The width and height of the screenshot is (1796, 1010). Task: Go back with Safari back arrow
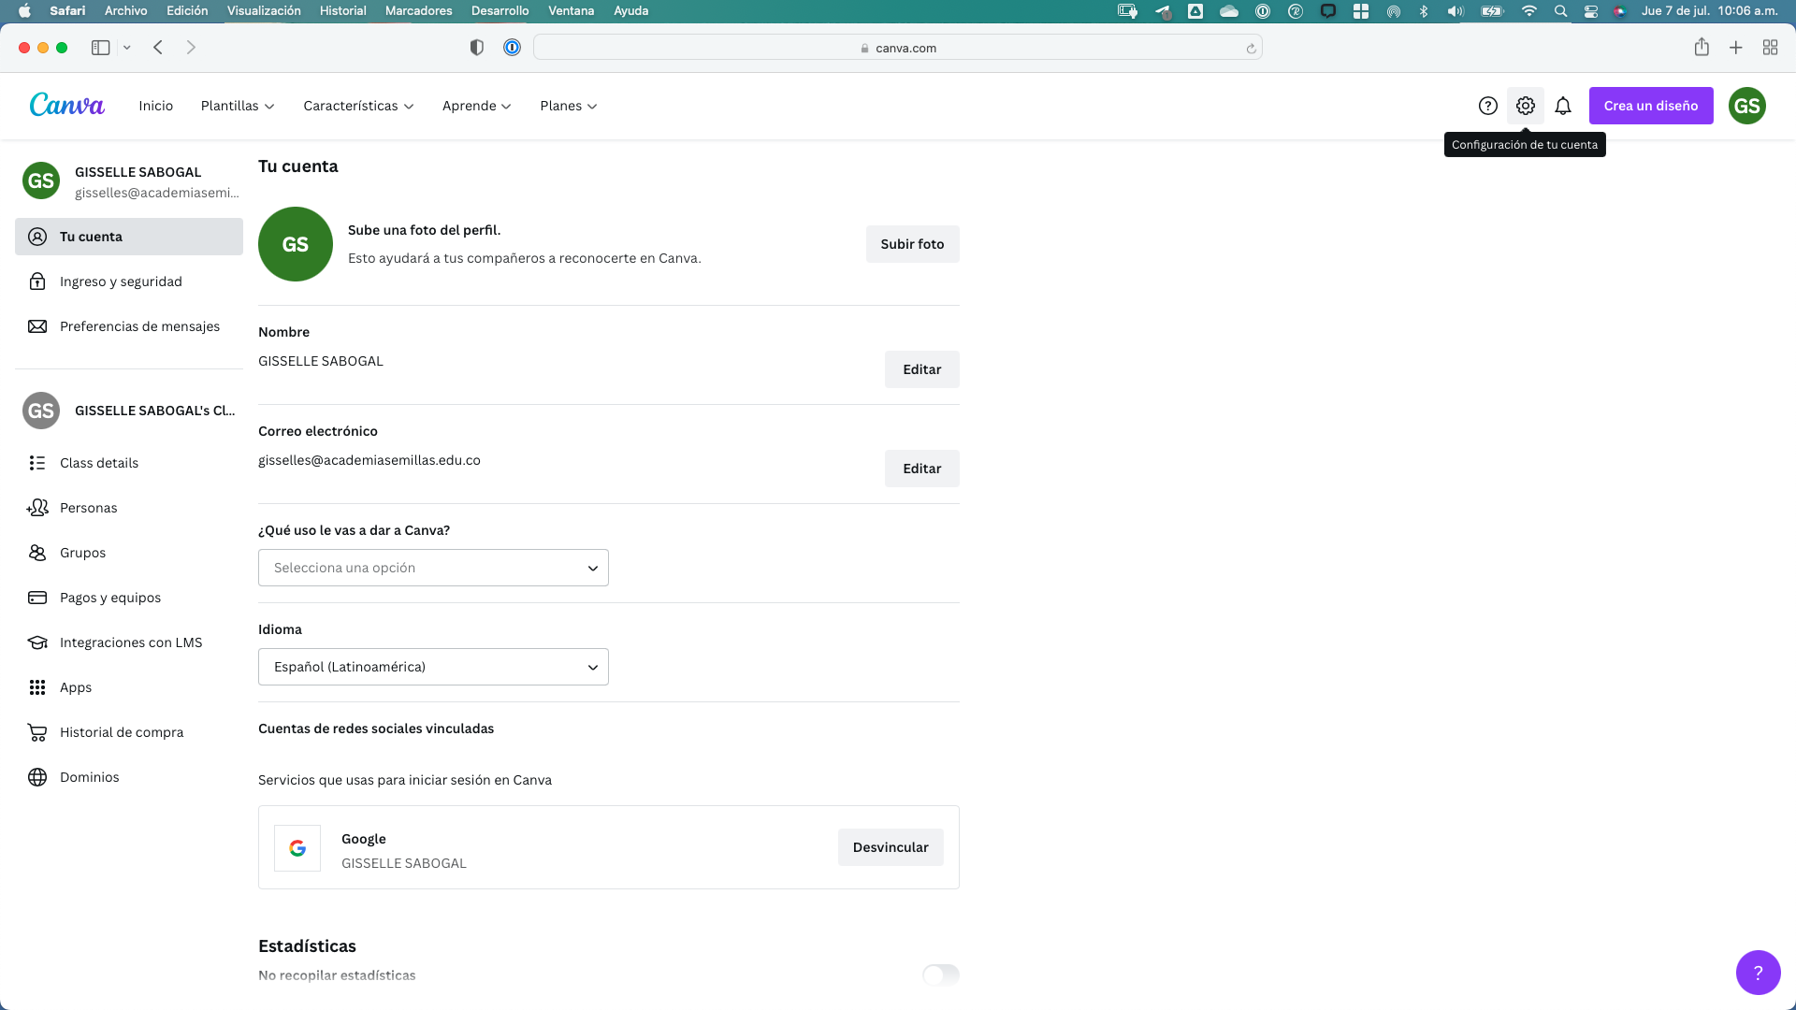click(158, 48)
